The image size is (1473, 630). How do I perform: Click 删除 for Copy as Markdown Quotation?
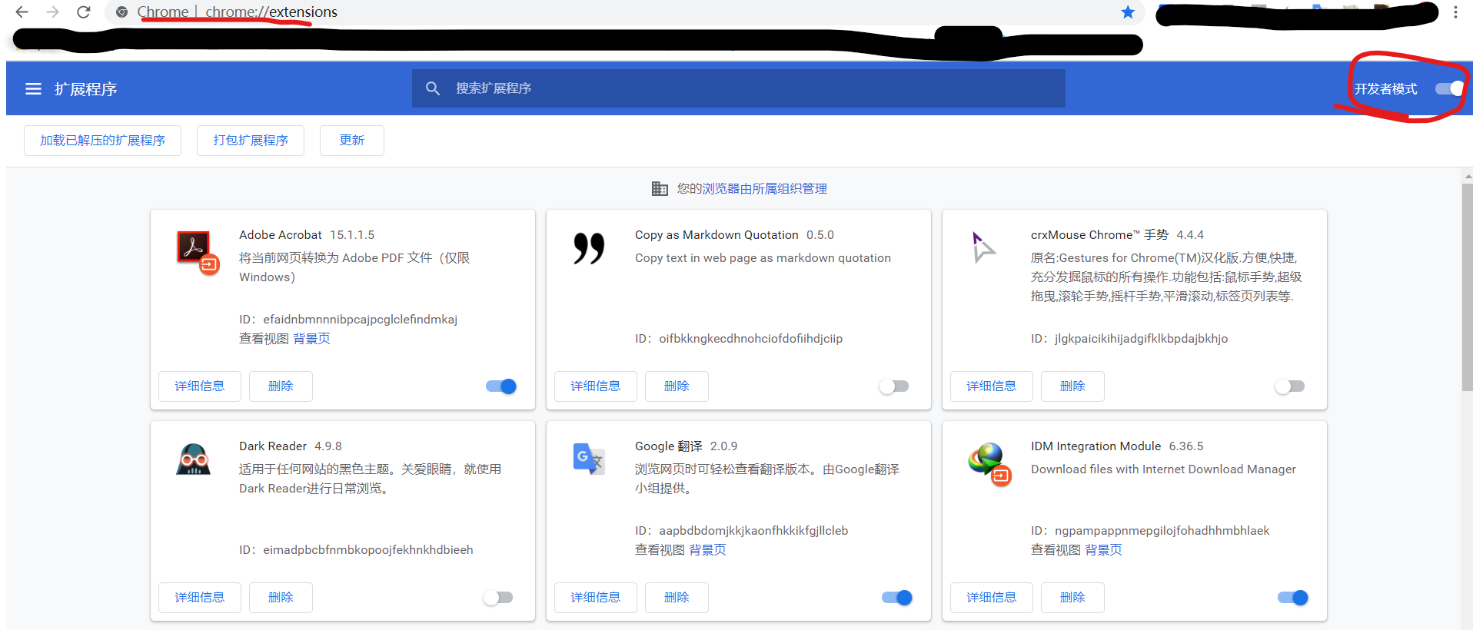(x=677, y=386)
